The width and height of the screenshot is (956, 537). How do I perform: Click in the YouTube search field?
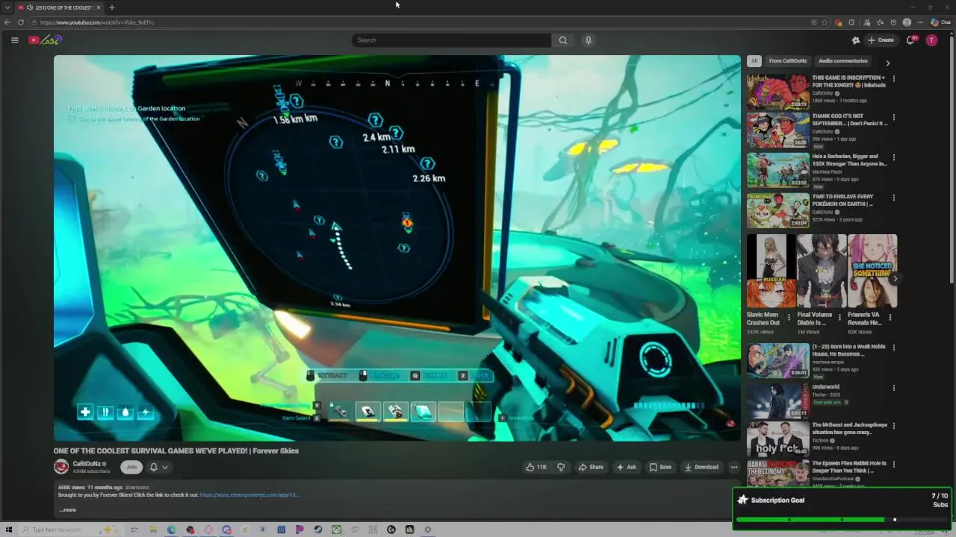[x=451, y=40]
